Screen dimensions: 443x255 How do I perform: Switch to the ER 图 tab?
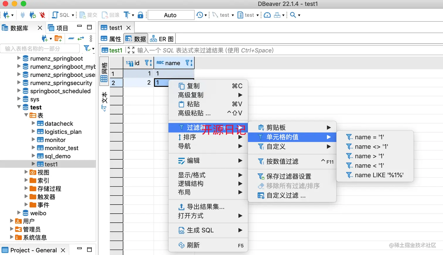click(162, 39)
